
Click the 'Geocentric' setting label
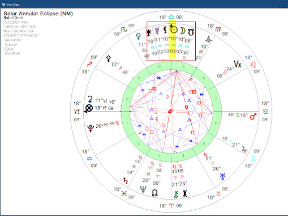[13, 40]
